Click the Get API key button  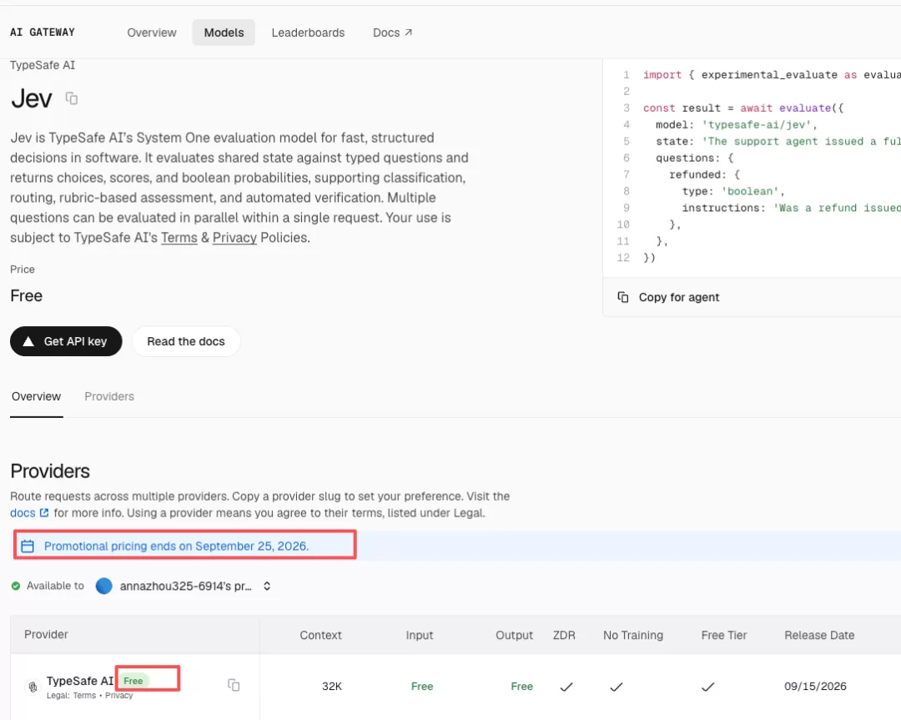point(66,341)
